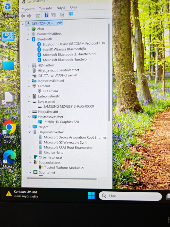Collapse the Näyttösovittimet category
This screenshot has width=170, height=227.
pos(29,117)
